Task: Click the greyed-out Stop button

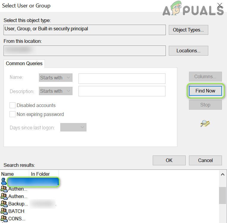Action: click(x=205, y=105)
